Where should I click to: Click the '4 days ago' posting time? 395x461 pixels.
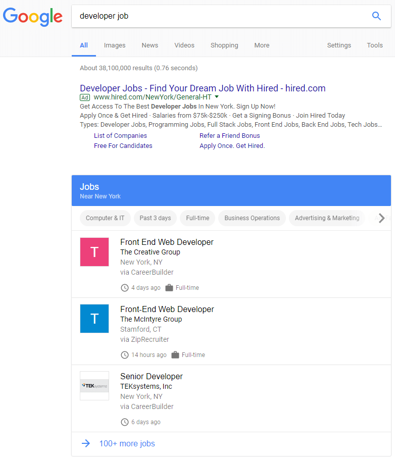coord(146,288)
